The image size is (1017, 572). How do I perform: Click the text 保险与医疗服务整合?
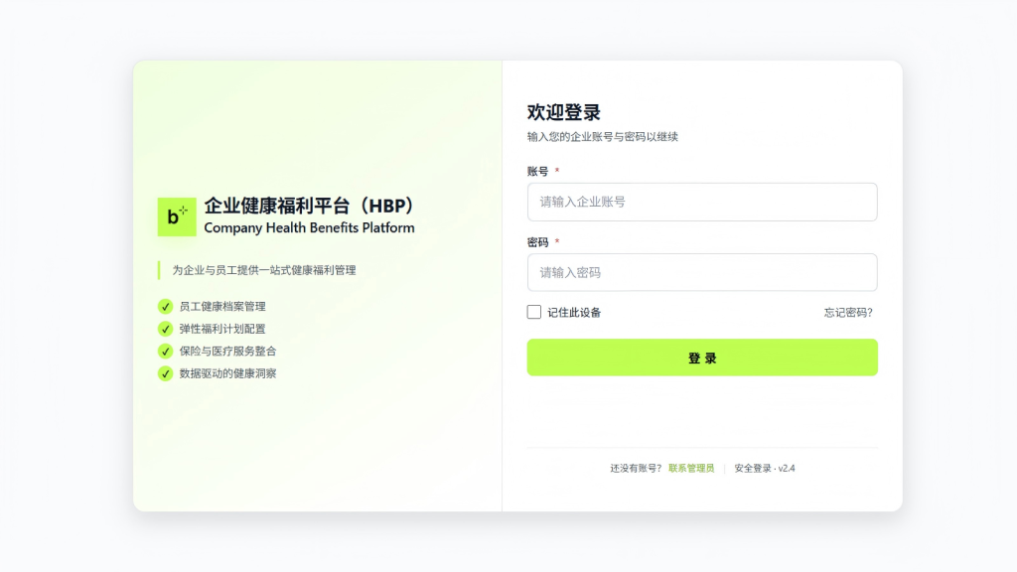click(227, 352)
